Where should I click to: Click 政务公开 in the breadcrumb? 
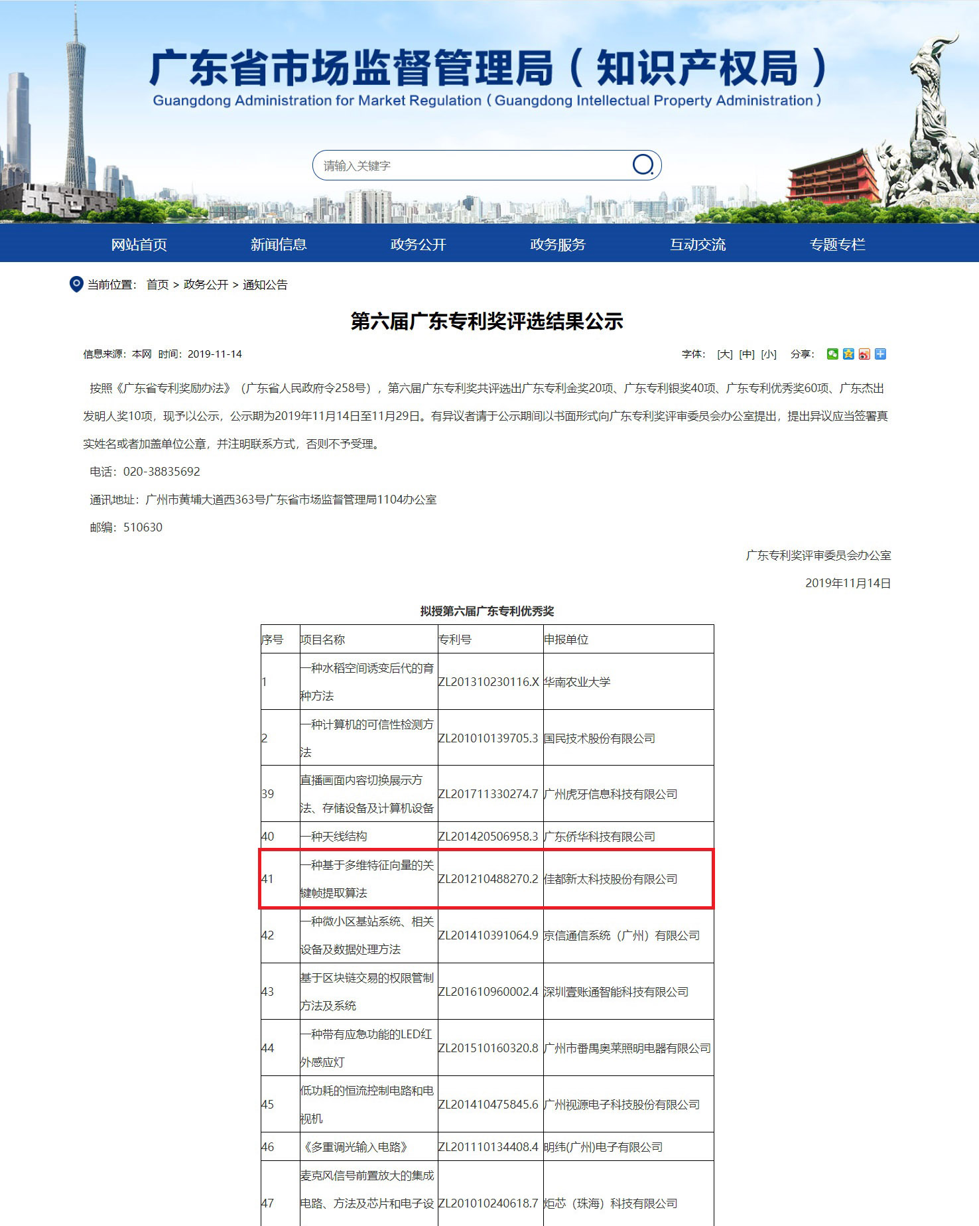tap(206, 285)
